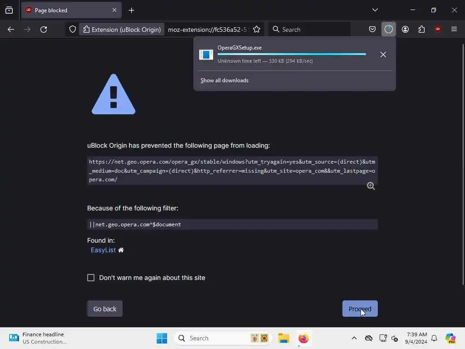Open the Copilot preview taskbar icon
465x349 pixels.
click(x=450, y=338)
